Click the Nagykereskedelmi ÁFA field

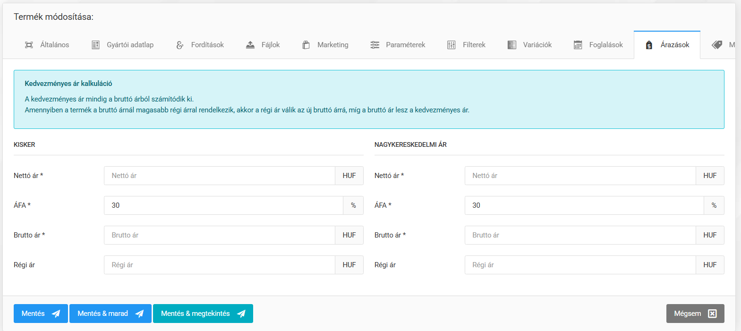[x=584, y=205]
